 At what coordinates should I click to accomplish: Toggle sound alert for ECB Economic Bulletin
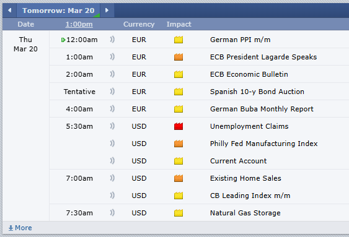pos(112,74)
